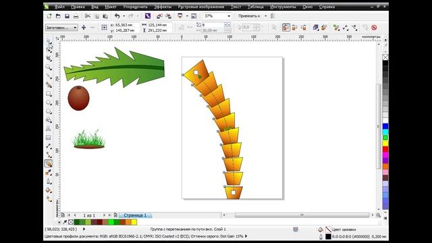Toggle counterclockwise blend button
The height and width of the screenshot is (243, 432).
pos(304,28)
